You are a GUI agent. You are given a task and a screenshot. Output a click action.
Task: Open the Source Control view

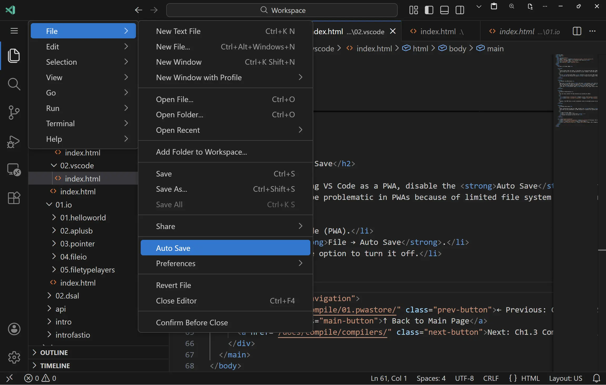14,113
